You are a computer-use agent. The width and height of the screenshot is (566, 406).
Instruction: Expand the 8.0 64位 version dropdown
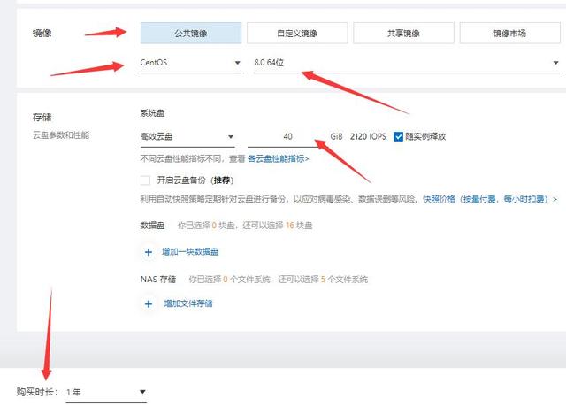point(405,63)
